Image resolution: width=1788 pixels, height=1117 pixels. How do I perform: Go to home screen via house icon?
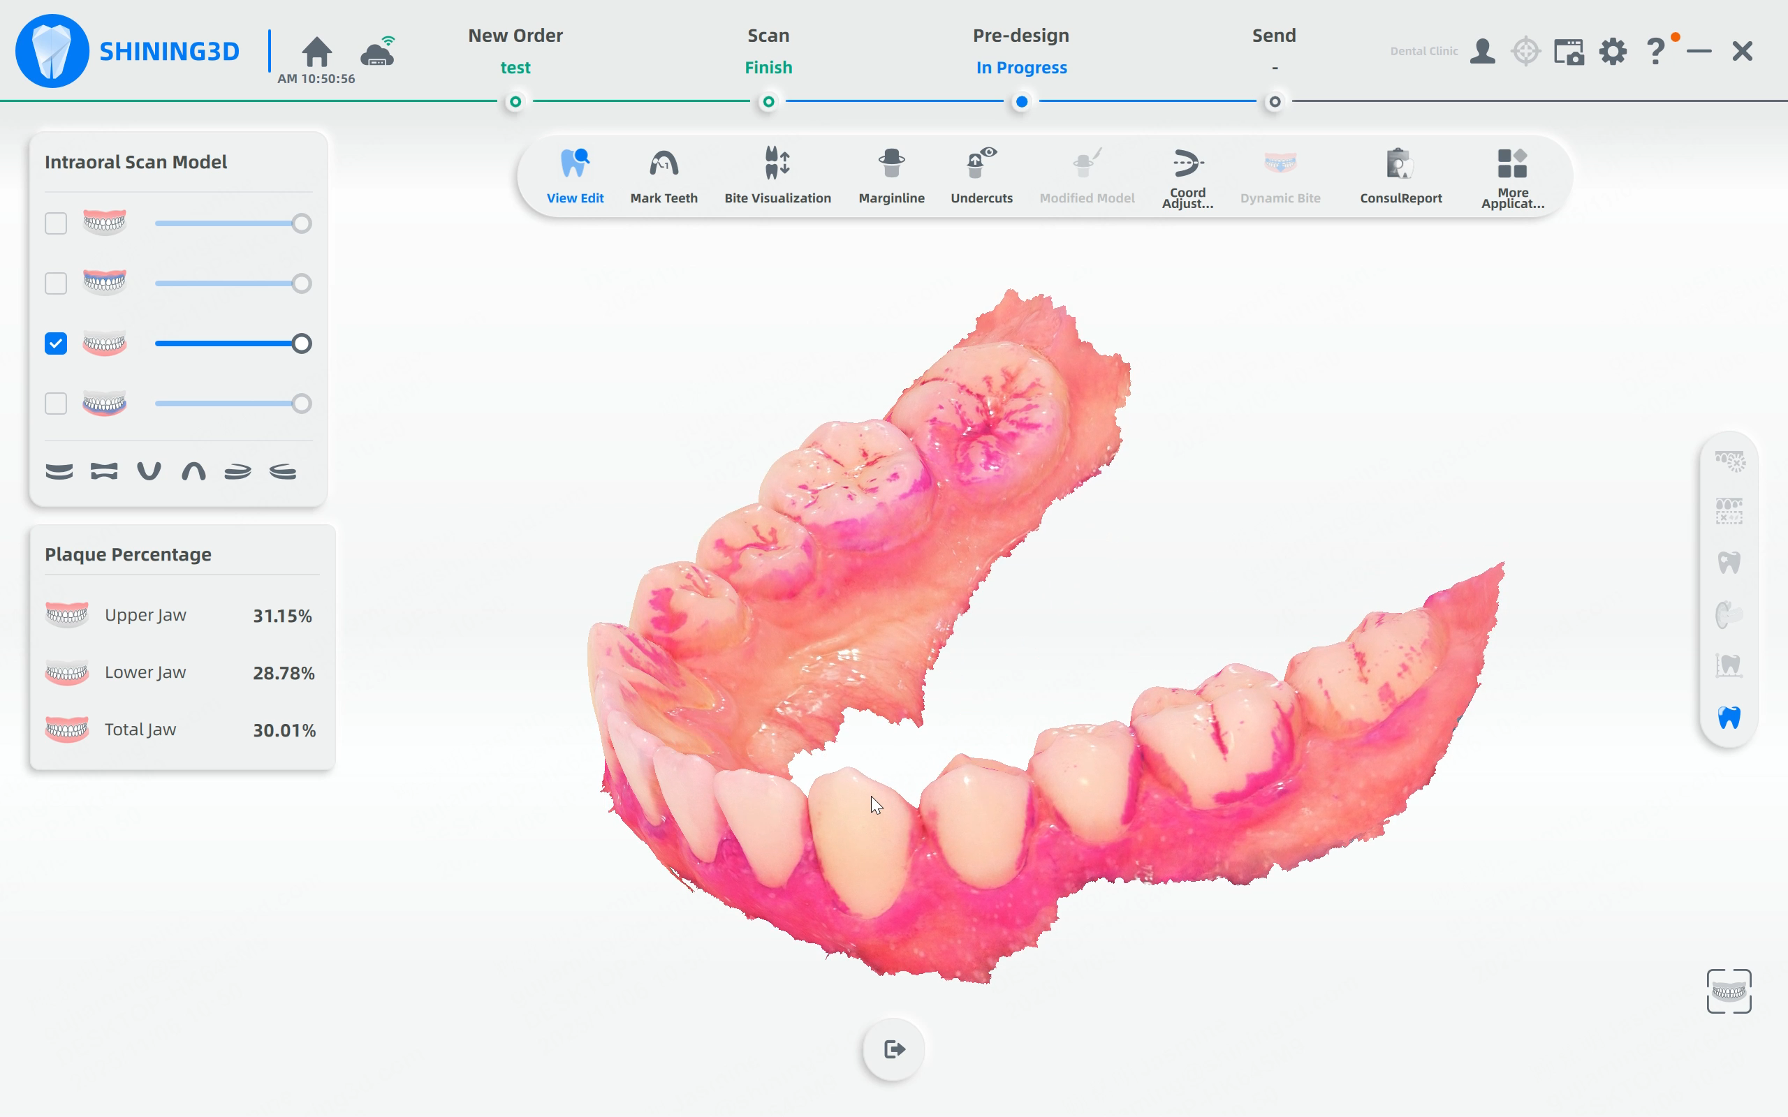(316, 51)
